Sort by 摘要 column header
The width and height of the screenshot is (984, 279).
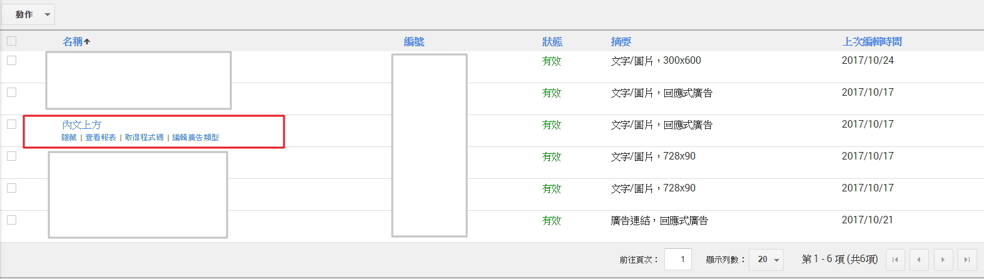click(x=621, y=42)
